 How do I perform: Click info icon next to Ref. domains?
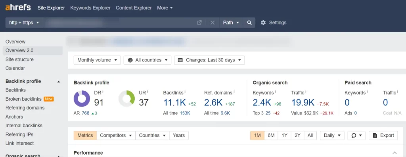tap(234, 92)
